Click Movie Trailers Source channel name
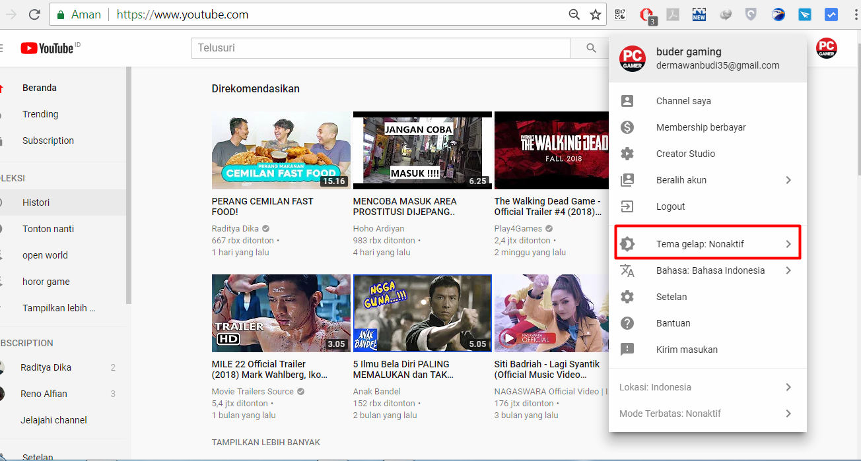861x461 pixels. (x=253, y=391)
